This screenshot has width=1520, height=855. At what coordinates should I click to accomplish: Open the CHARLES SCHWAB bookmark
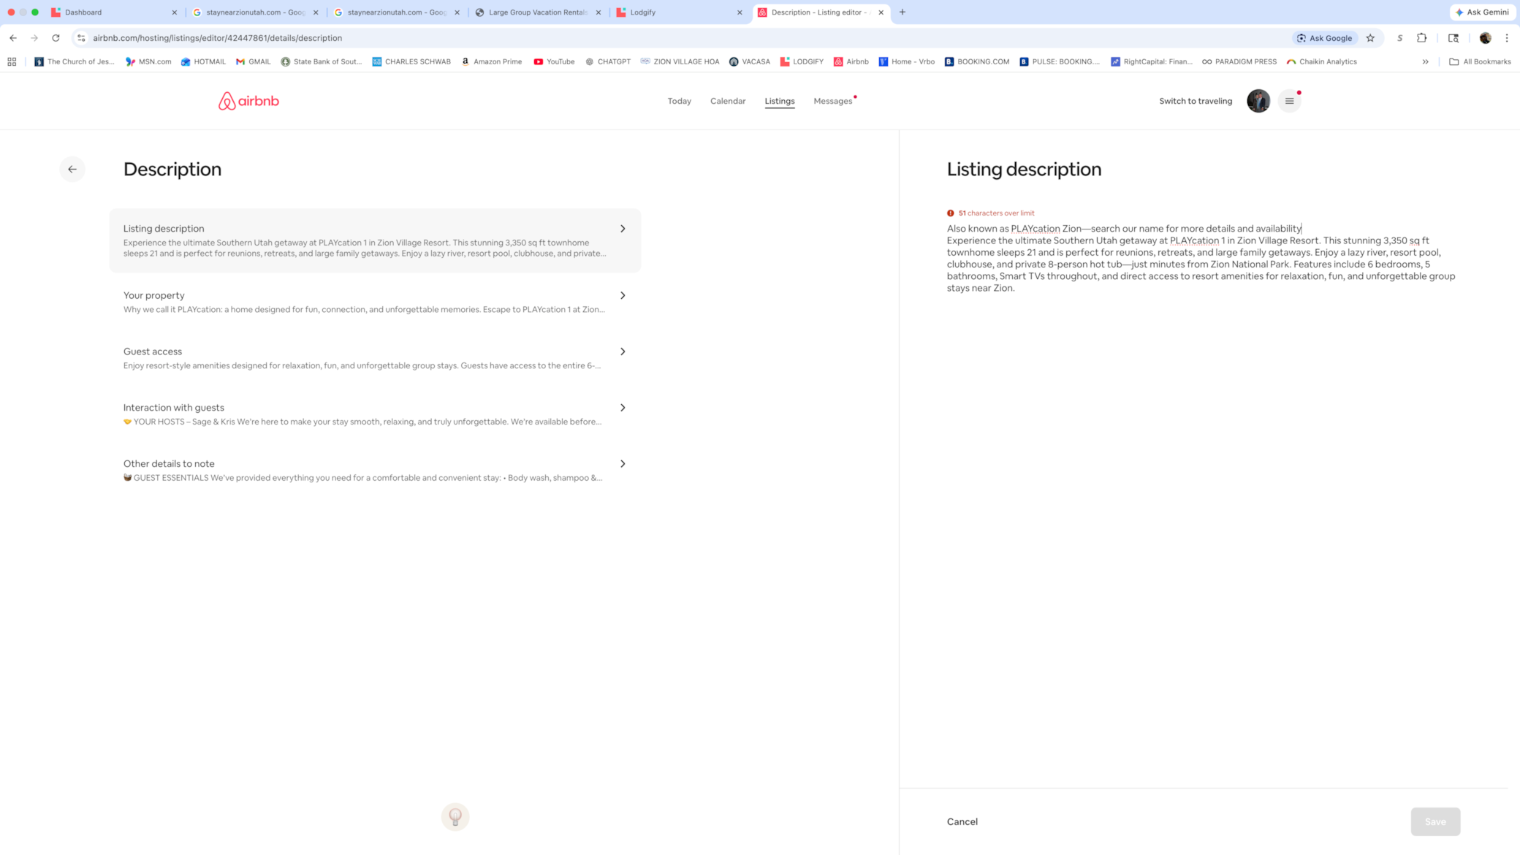coord(411,61)
